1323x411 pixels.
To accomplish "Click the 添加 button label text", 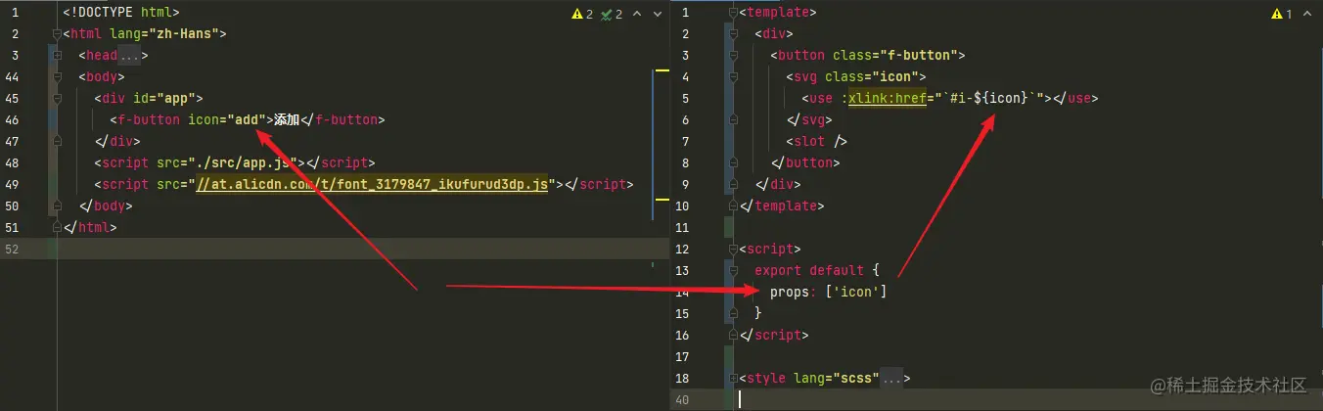I will 287,119.
